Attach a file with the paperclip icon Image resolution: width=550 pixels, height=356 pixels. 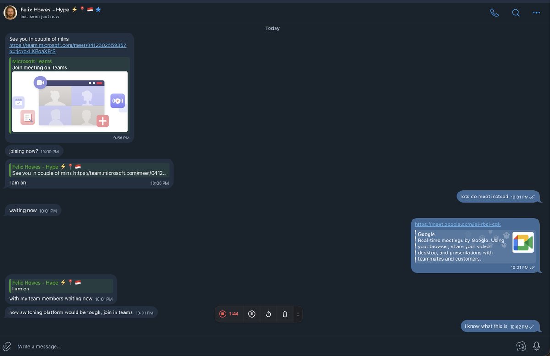click(7, 346)
